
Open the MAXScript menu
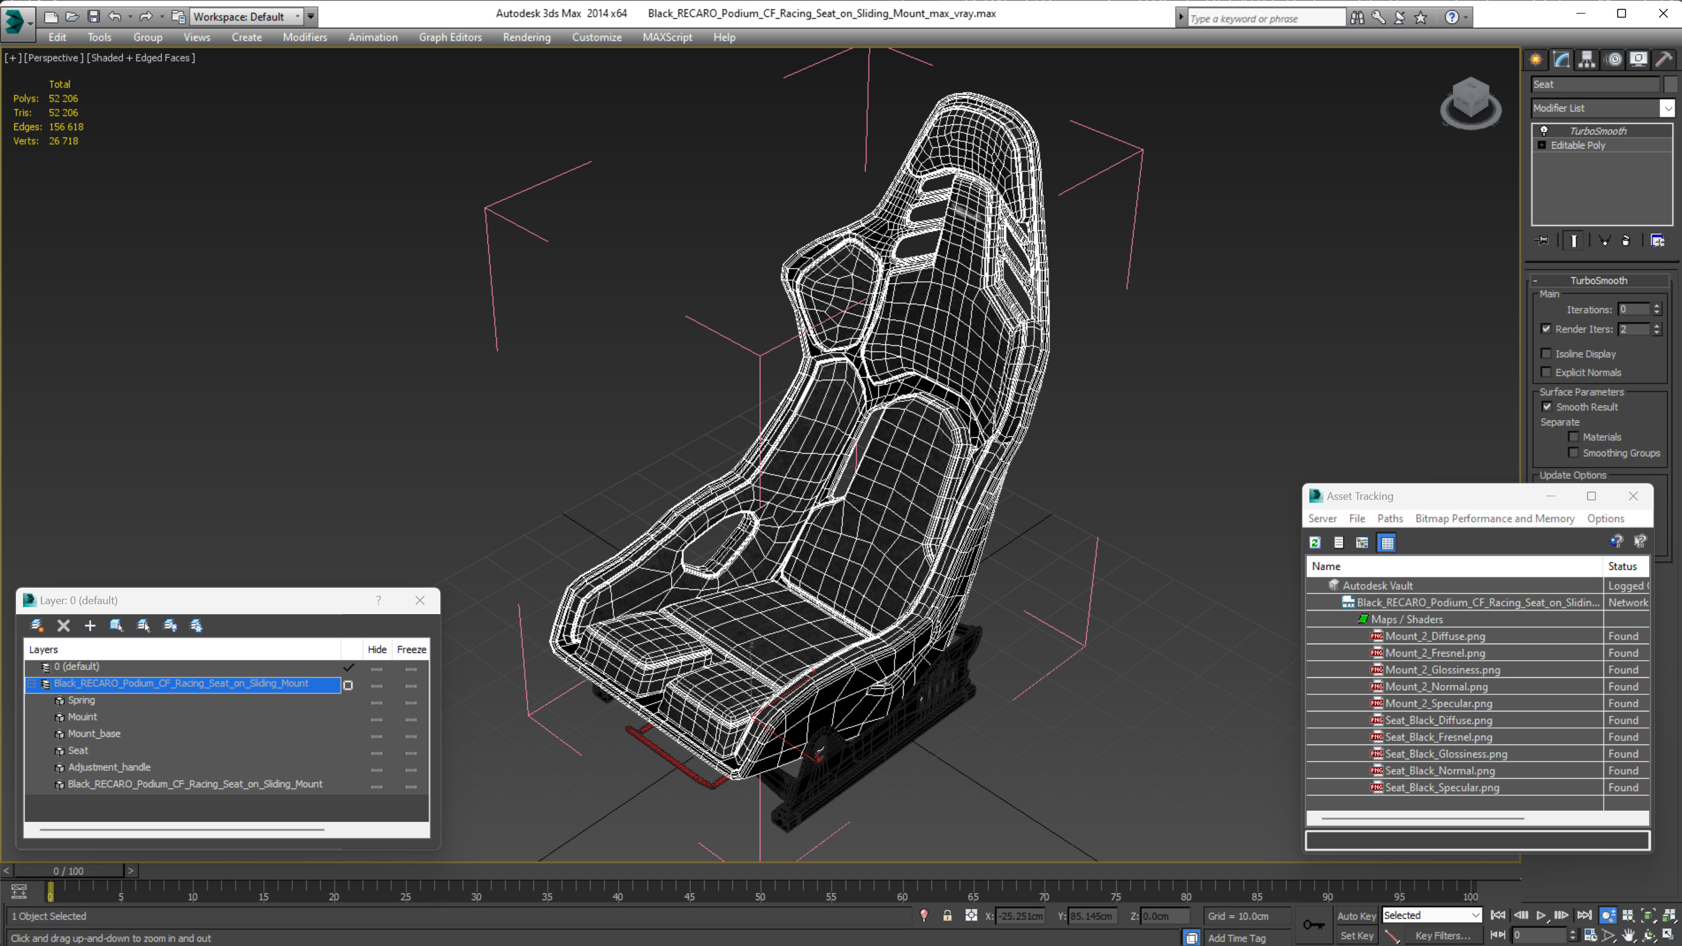[667, 37]
